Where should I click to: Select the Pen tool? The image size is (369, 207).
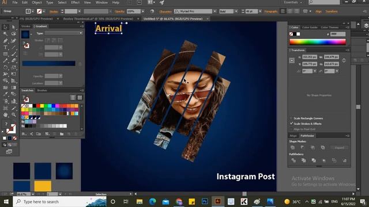tap(5, 41)
